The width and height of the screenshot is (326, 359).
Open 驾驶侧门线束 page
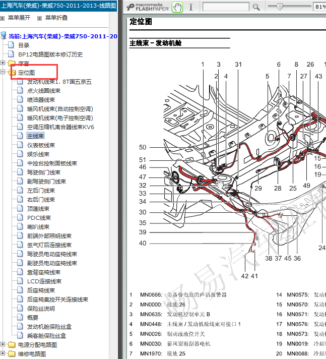[x=44, y=172]
